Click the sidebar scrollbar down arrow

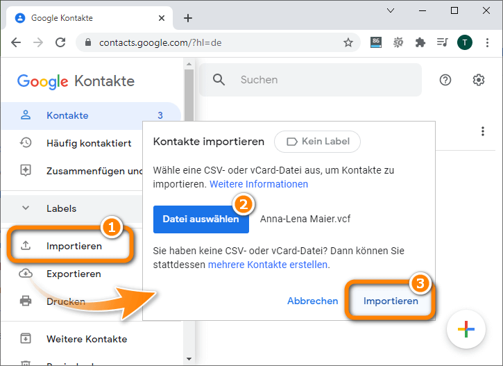(x=189, y=359)
